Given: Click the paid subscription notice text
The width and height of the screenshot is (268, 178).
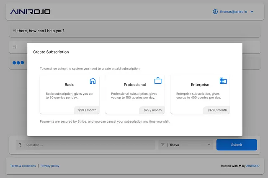Looking at the screenshot, I should point(90,69).
